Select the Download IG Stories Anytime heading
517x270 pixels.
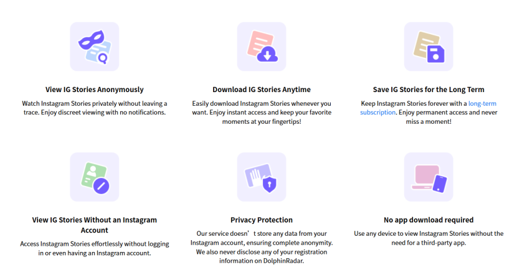coord(262,90)
